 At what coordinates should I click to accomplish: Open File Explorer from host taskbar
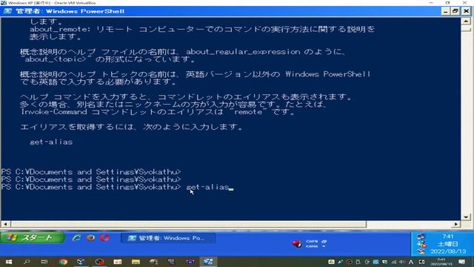click(x=136, y=262)
